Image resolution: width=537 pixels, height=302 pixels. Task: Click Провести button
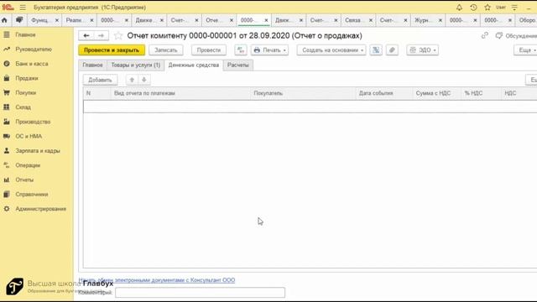(x=209, y=50)
